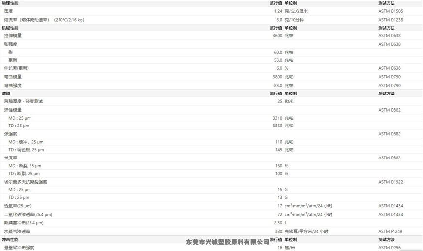Select the 透氧率(25 μm) row label
Screen dimensions: 423x251
click(18, 206)
